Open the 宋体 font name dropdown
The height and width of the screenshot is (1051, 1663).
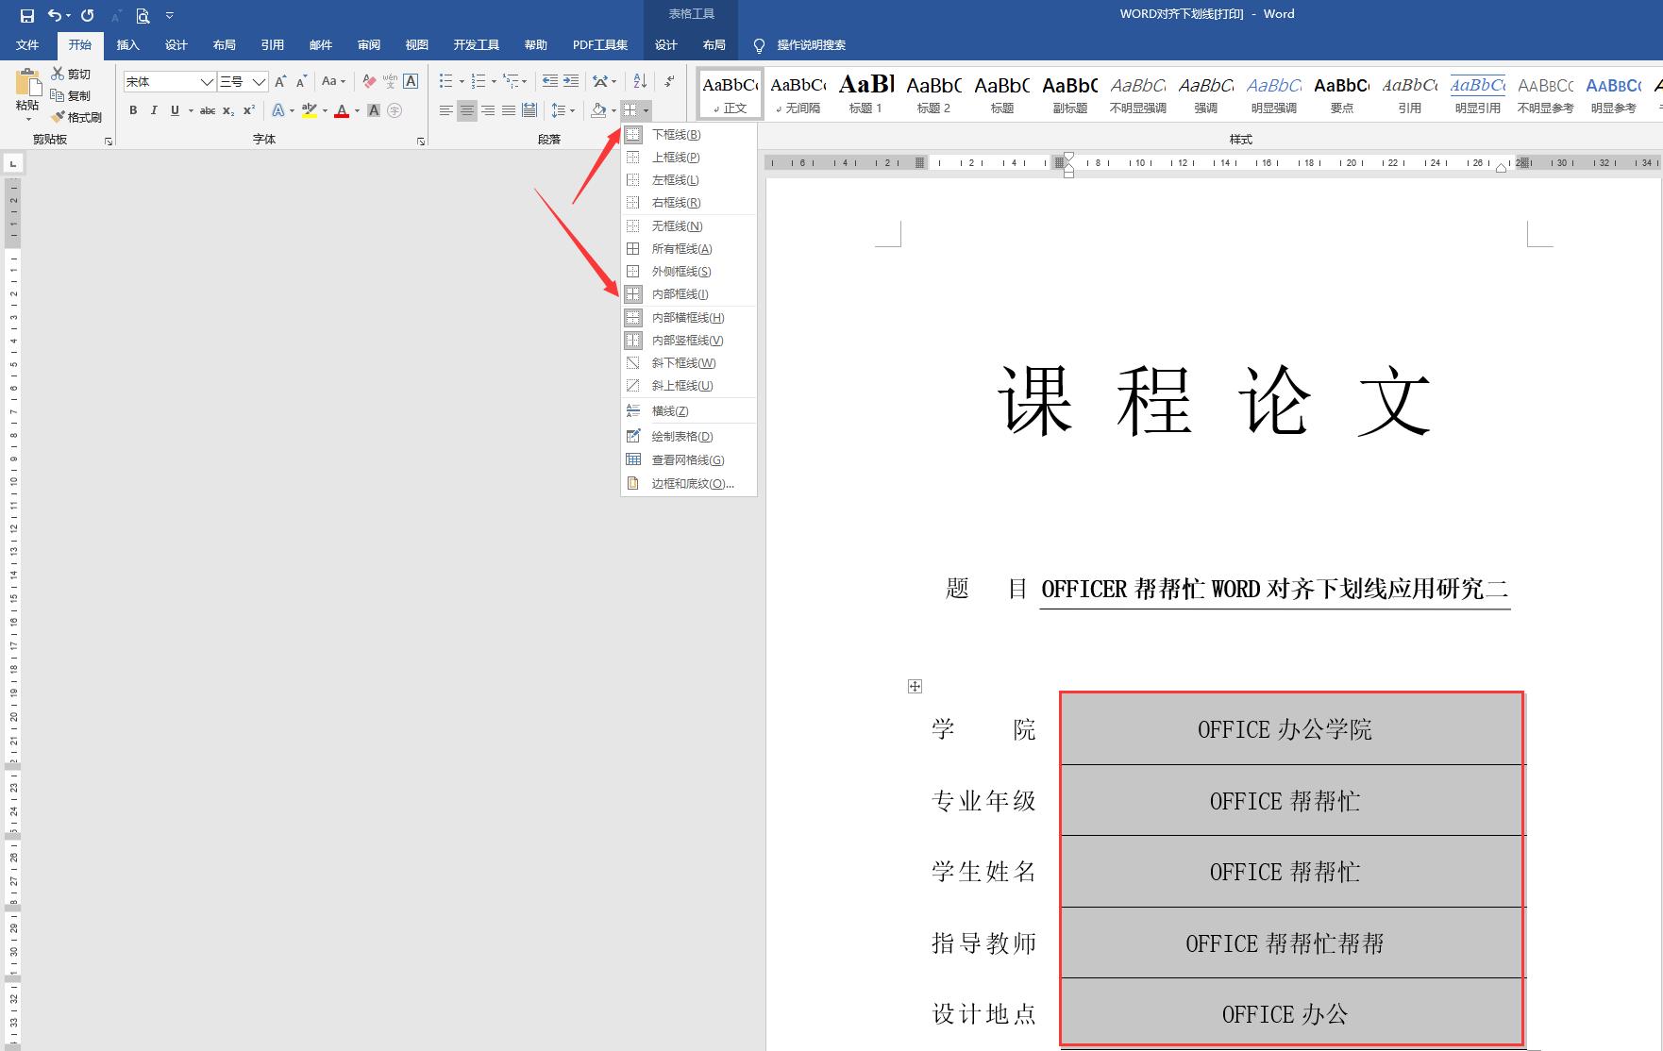pyautogui.click(x=206, y=82)
